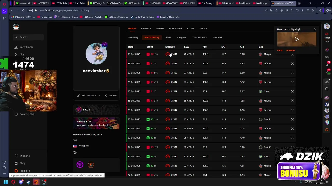Open the Stats sub-tab
Screen dimensions: 332x186
coord(168,37)
